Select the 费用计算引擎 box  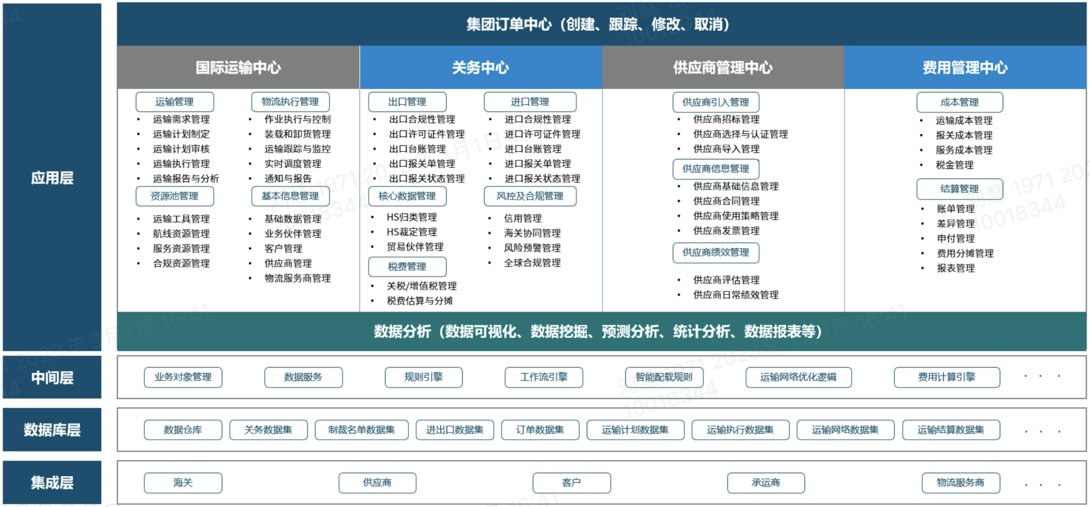coord(947,377)
